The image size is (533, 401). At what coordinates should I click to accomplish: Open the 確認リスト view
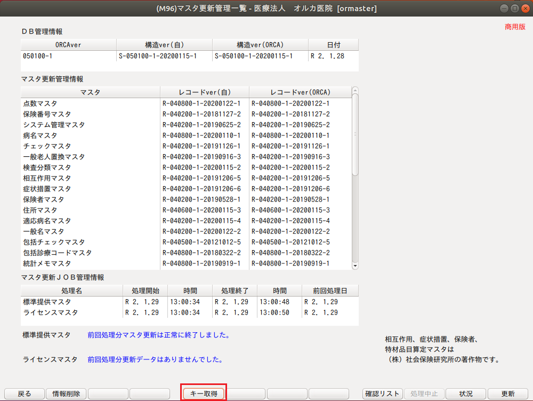(x=382, y=394)
